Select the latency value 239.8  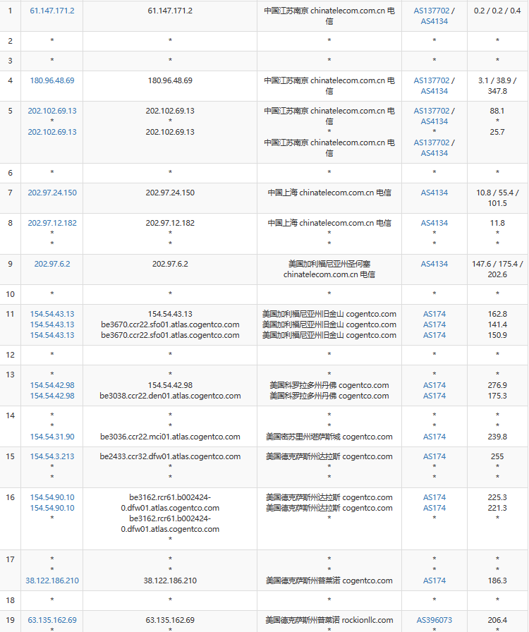[497, 437]
